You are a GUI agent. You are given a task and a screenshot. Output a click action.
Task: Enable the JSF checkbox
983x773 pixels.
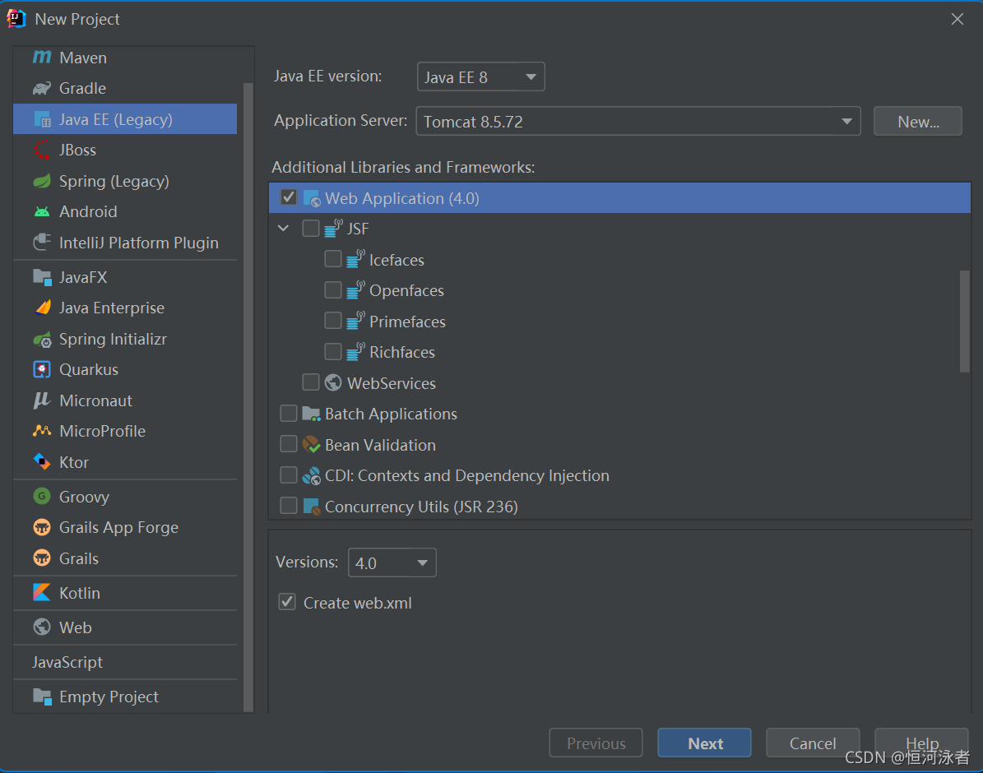point(311,229)
